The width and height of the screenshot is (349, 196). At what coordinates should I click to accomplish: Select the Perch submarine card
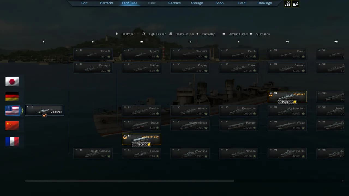(239, 54)
